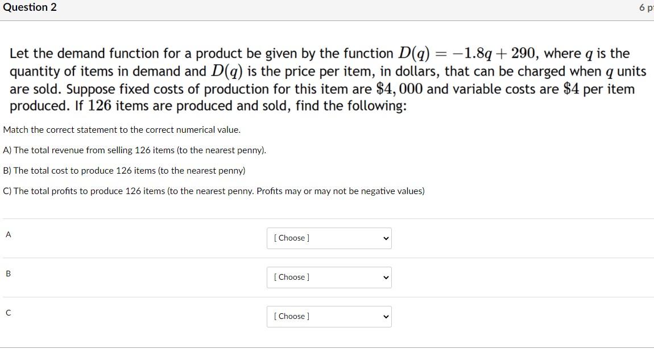Click the chevron arrow in row C's Choose box
654x349 pixels.
[x=386, y=316]
